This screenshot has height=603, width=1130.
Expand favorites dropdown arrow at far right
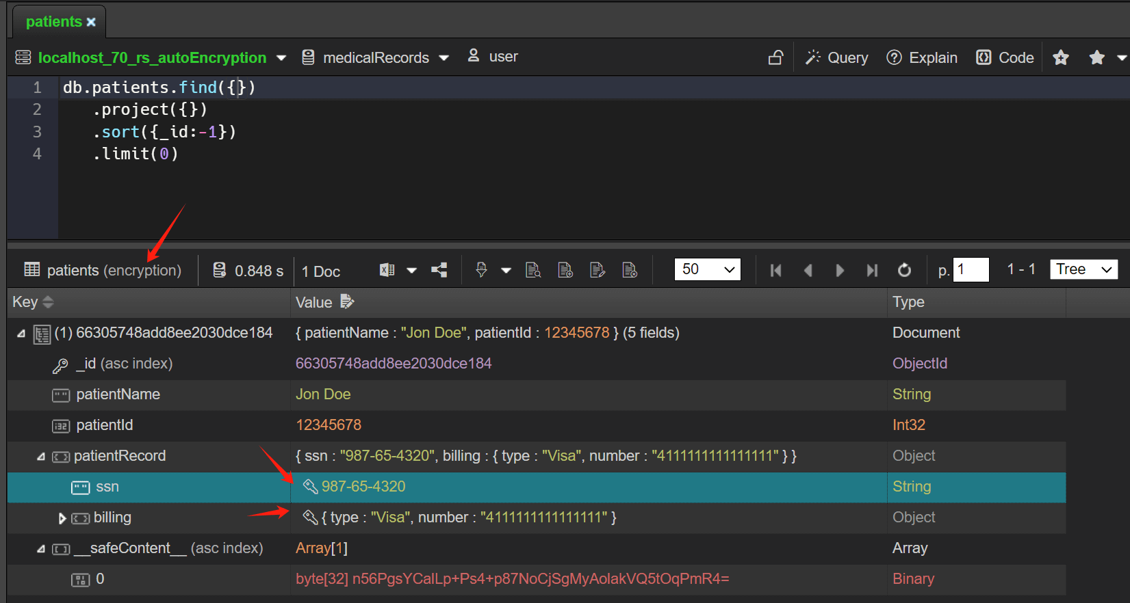click(1122, 58)
